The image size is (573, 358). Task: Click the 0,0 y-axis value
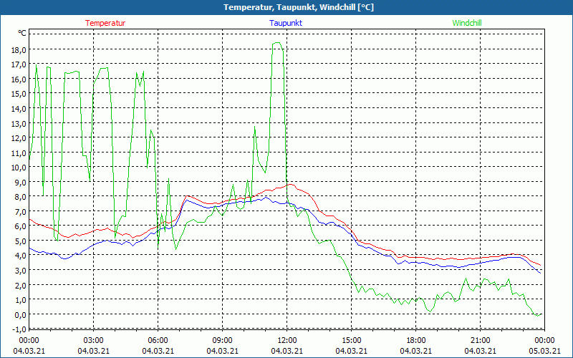point(19,314)
